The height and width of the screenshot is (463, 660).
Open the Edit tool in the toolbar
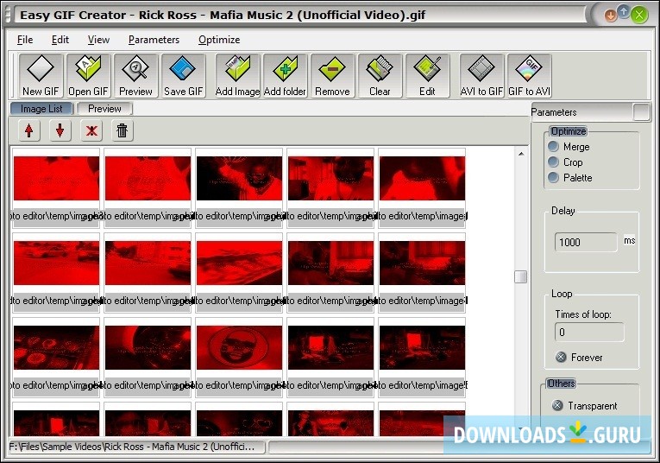coord(427,76)
